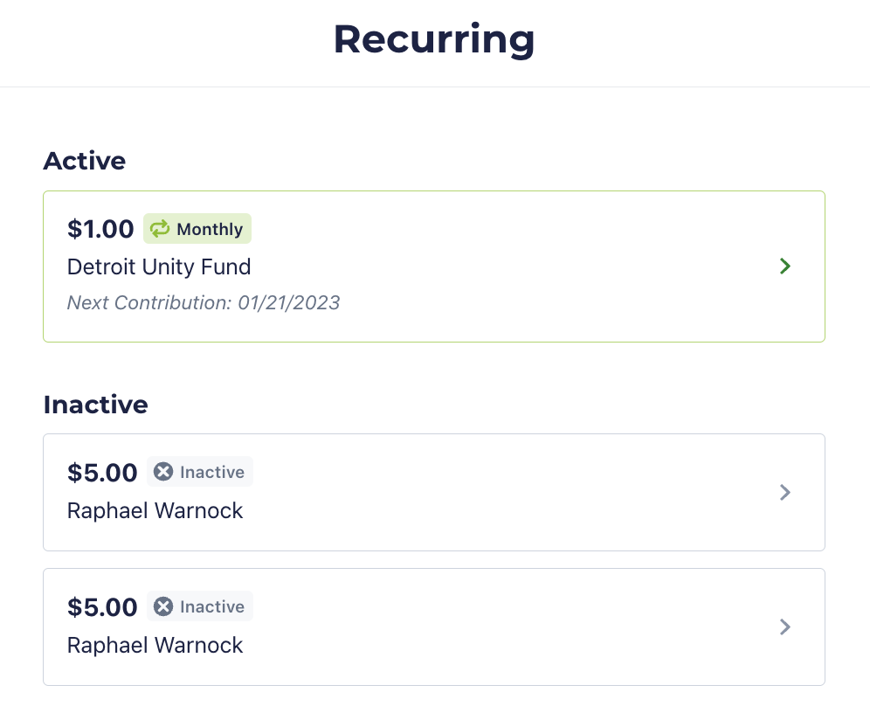The height and width of the screenshot is (713, 870).
Task: Click the X icon on first Inactive badge
Action: (x=163, y=472)
